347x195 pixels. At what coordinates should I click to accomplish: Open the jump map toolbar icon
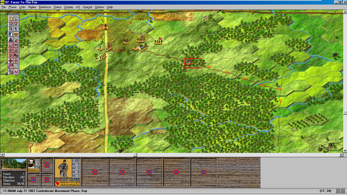(x=16, y=66)
